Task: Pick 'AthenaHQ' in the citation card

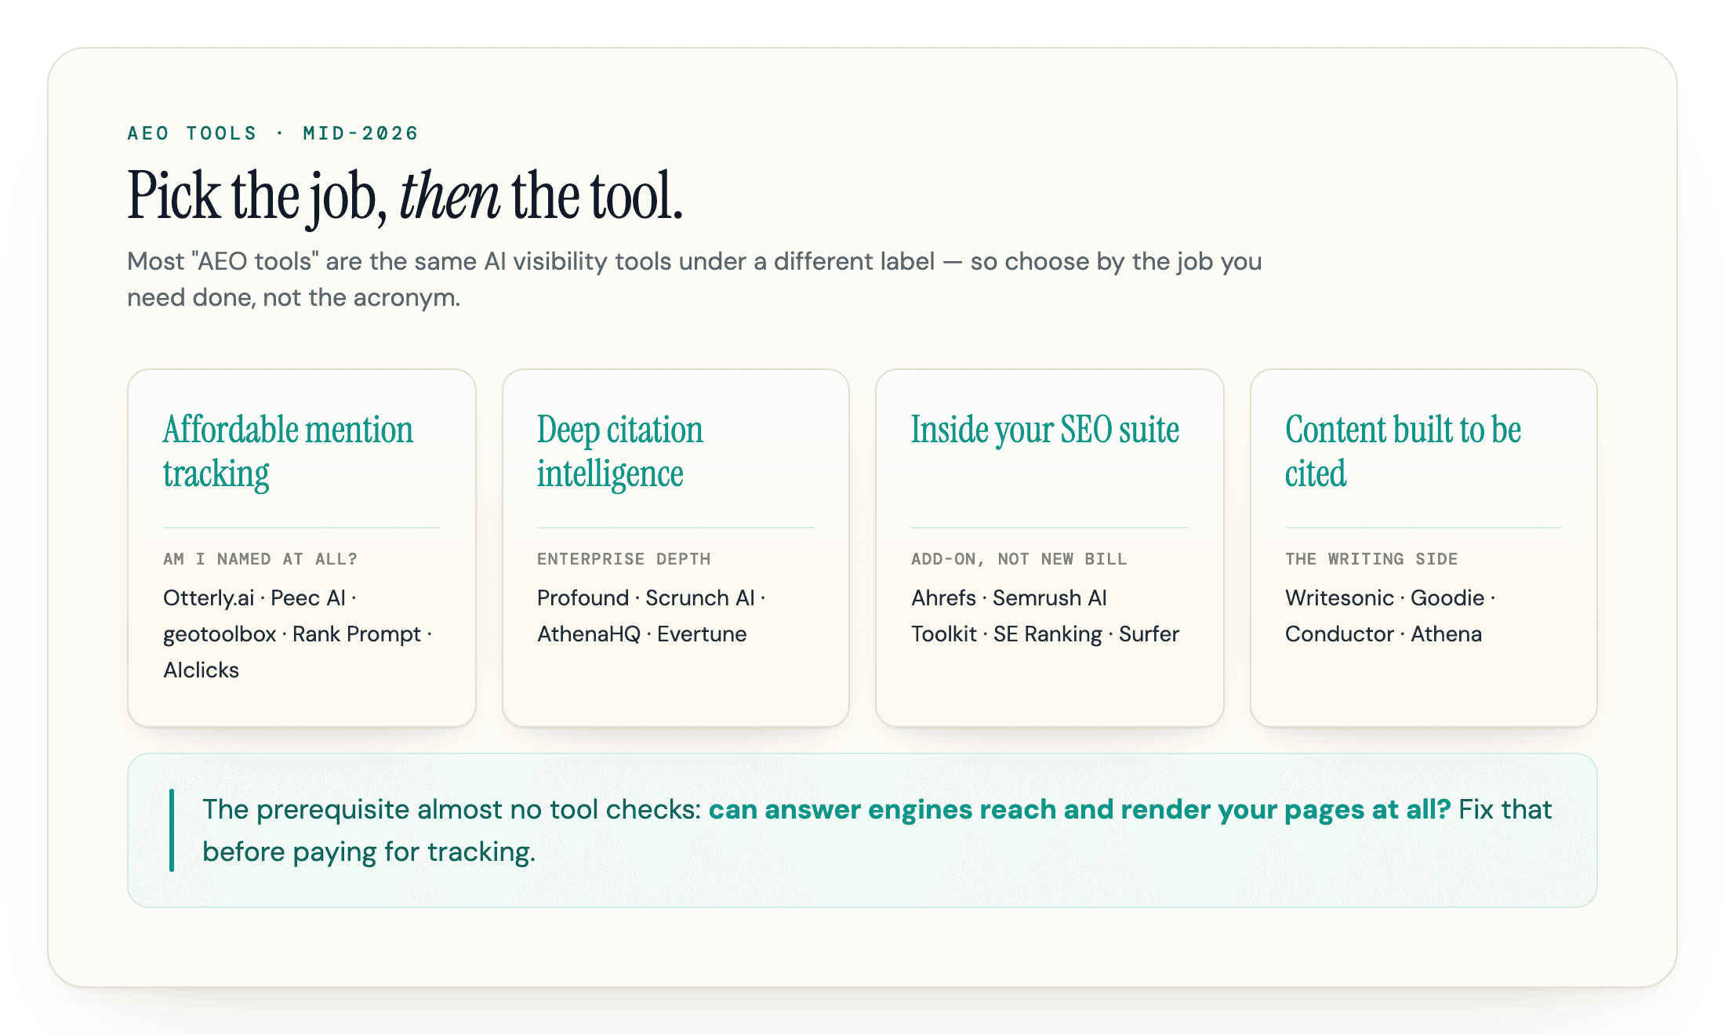Action: coord(589,634)
